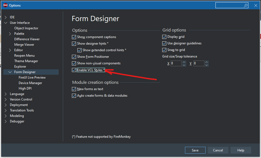Toggle Show Form Positioner checkbox

click(74, 57)
